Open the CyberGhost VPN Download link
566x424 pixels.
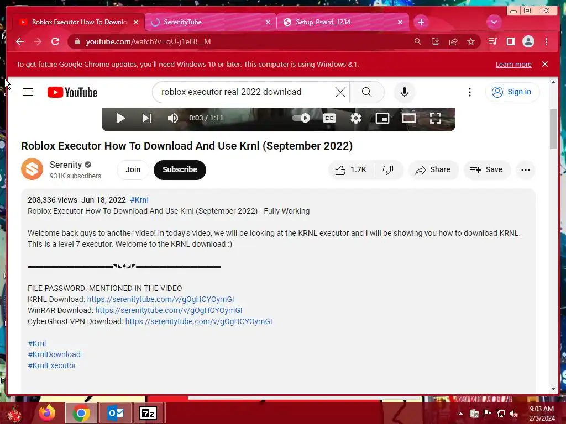pyautogui.click(x=199, y=321)
